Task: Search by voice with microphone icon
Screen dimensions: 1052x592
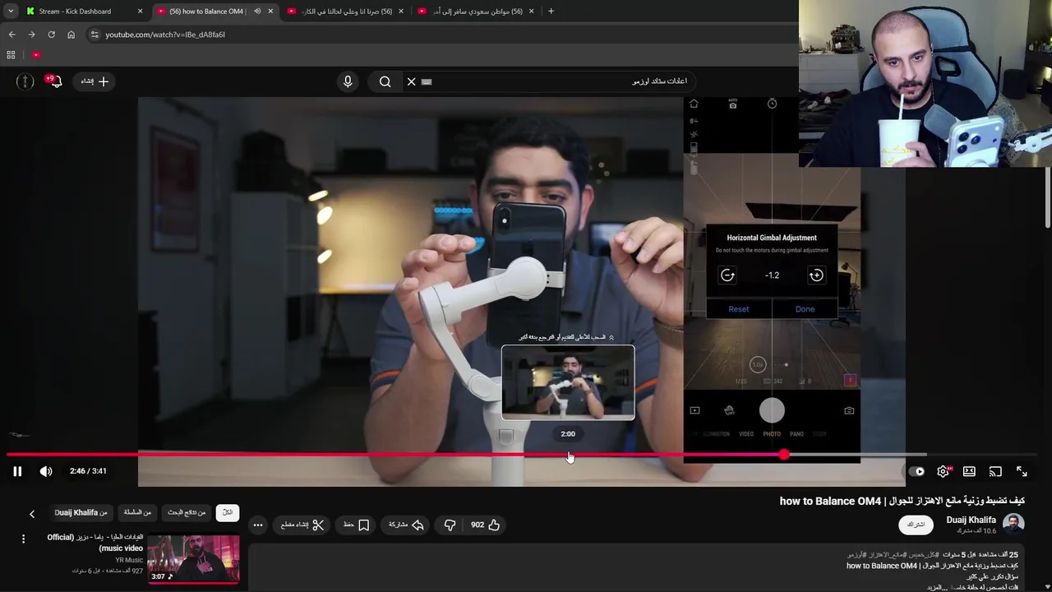Action: (x=348, y=81)
